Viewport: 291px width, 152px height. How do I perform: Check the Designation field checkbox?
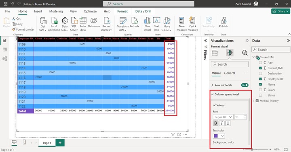[260, 74]
